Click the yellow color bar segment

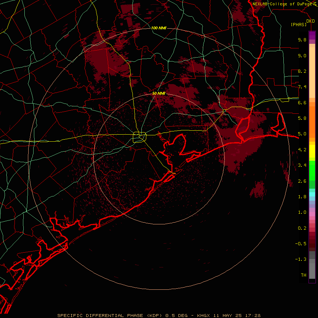pyautogui.click(x=312, y=151)
